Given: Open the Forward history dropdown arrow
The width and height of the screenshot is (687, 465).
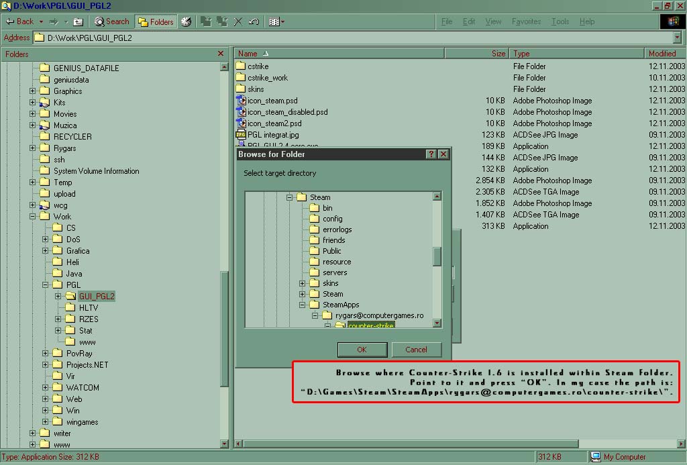Looking at the screenshot, I should point(66,21).
